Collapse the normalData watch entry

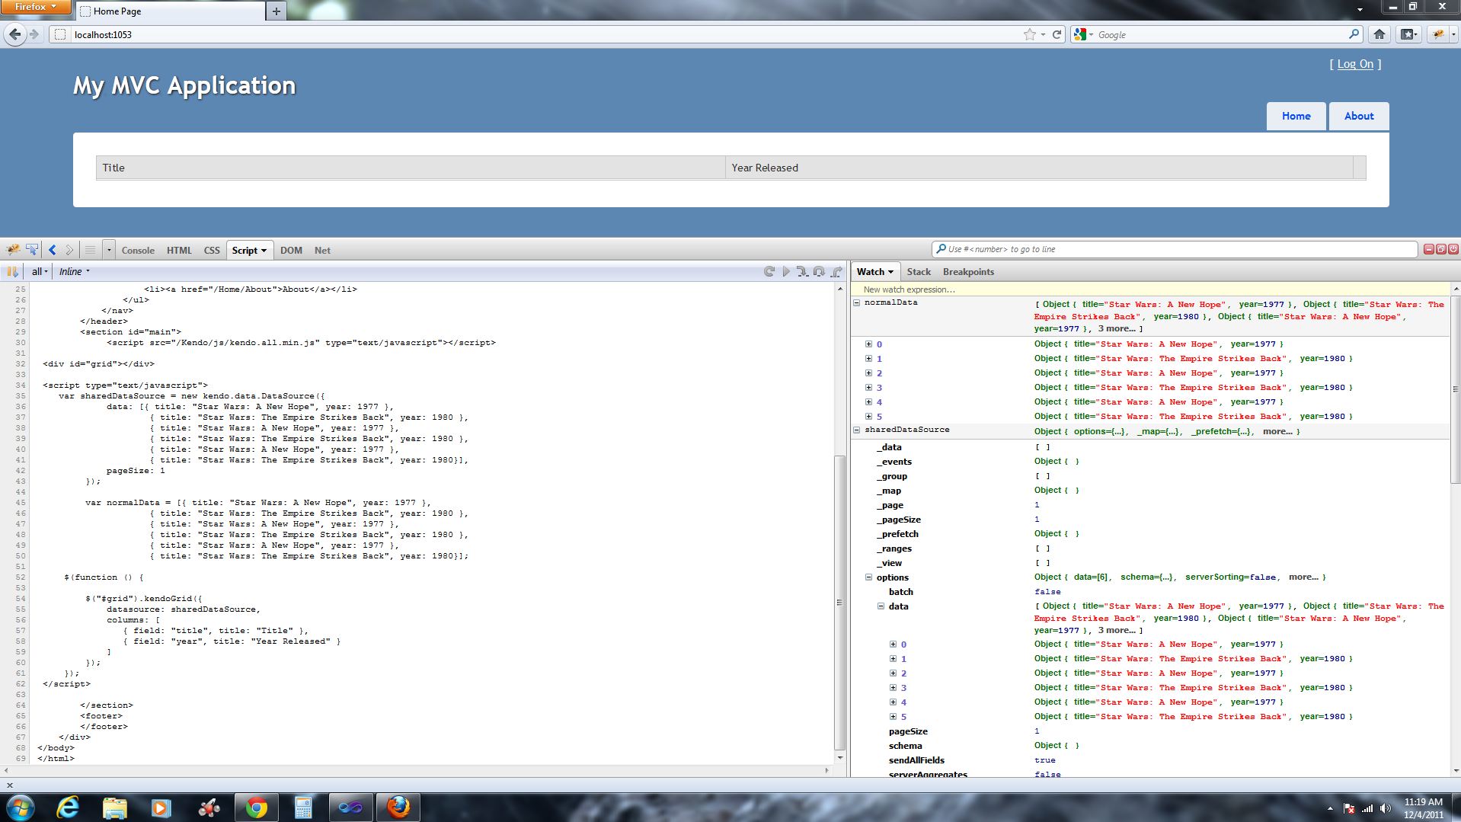point(857,303)
